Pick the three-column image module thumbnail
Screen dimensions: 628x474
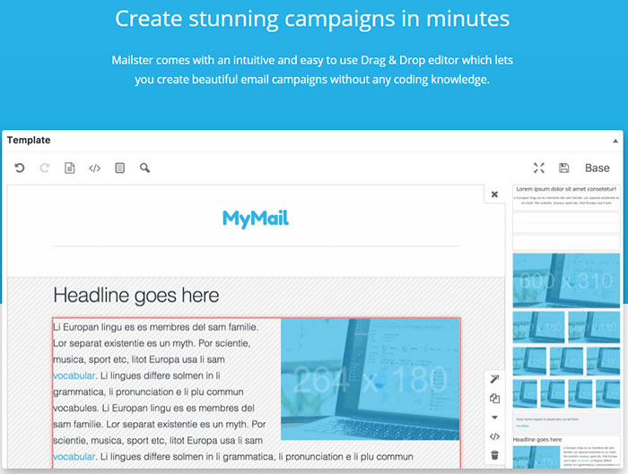pyautogui.click(x=566, y=361)
